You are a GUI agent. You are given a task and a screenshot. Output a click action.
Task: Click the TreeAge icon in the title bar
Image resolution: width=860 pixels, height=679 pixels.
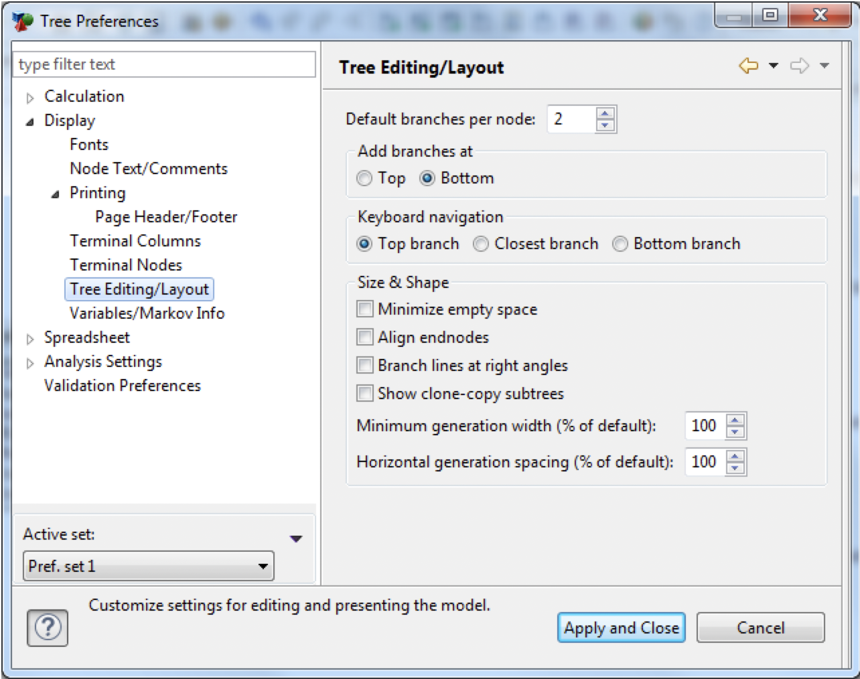pos(22,20)
